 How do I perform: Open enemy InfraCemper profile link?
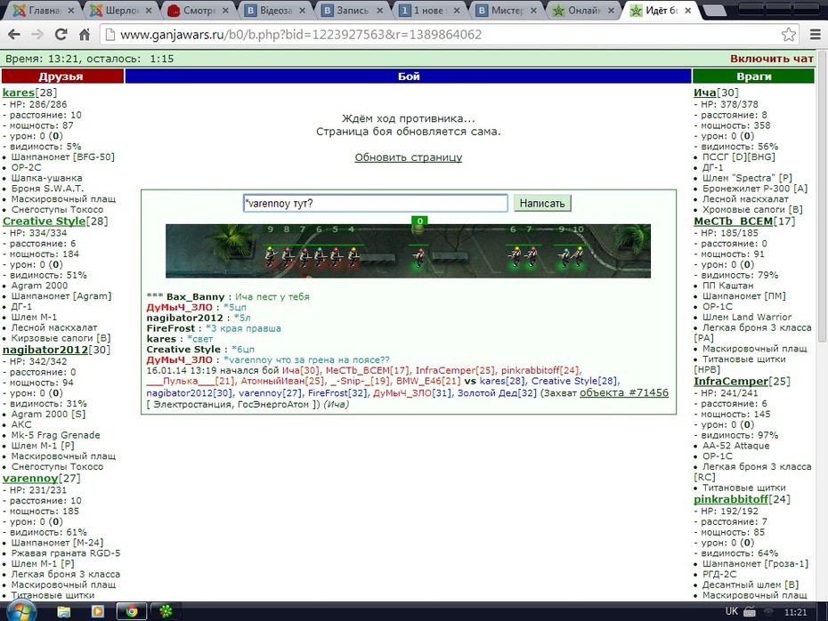pos(731,381)
